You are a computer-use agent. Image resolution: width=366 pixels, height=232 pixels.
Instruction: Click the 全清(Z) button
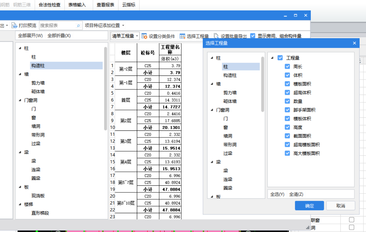[296, 194]
